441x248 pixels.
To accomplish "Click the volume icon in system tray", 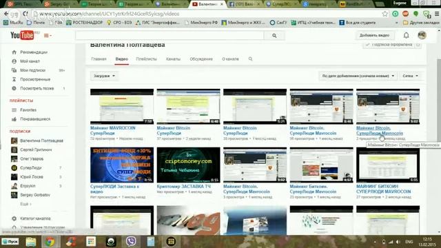I will click(398, 242).
